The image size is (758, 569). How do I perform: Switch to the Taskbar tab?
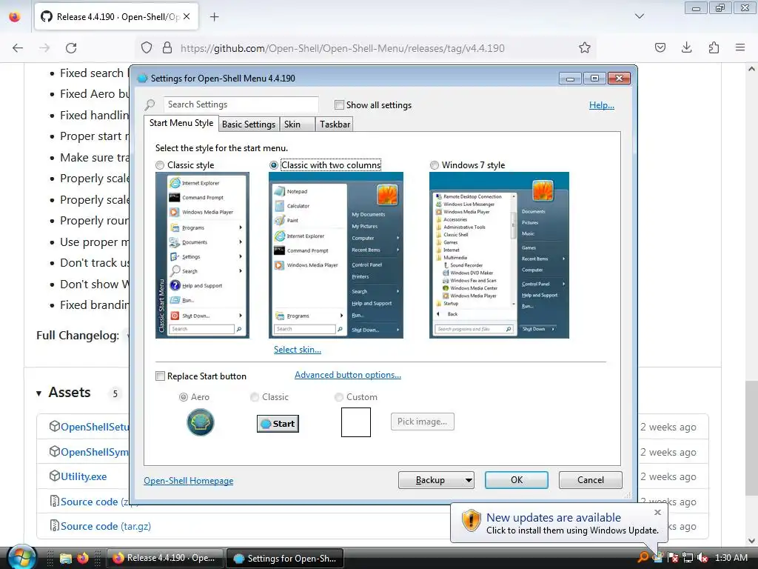(335, 124)
